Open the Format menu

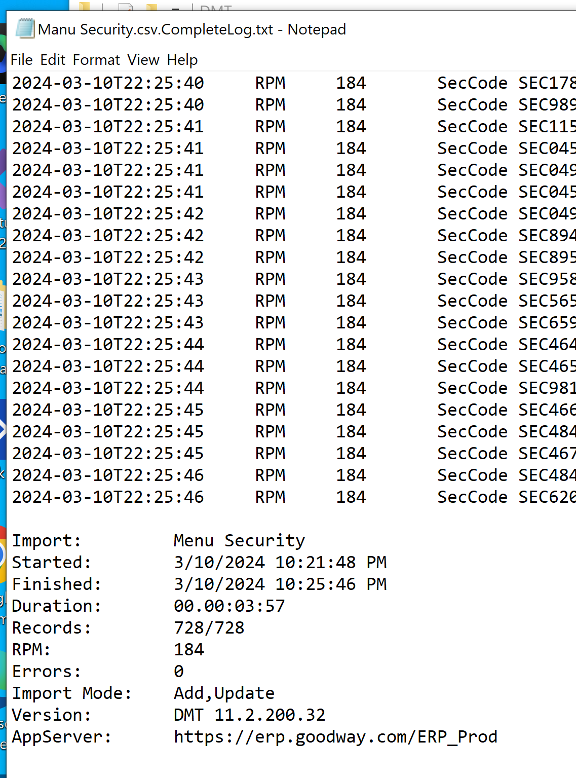click(x=96, y=60)
